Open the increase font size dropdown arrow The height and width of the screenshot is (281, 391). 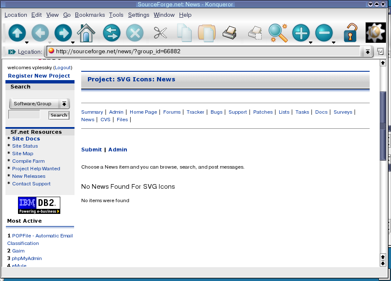(311, 42)
